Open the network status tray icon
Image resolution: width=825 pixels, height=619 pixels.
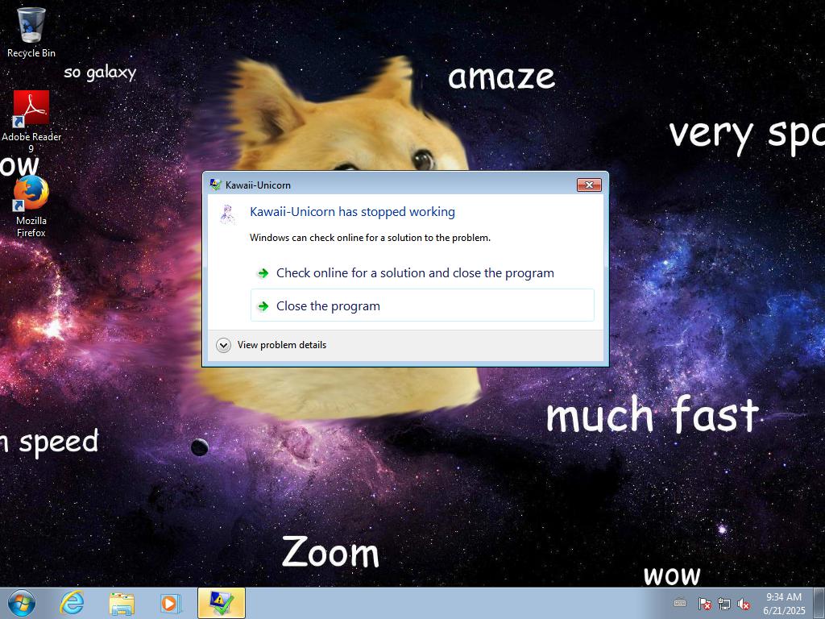[x=724, y=604]
